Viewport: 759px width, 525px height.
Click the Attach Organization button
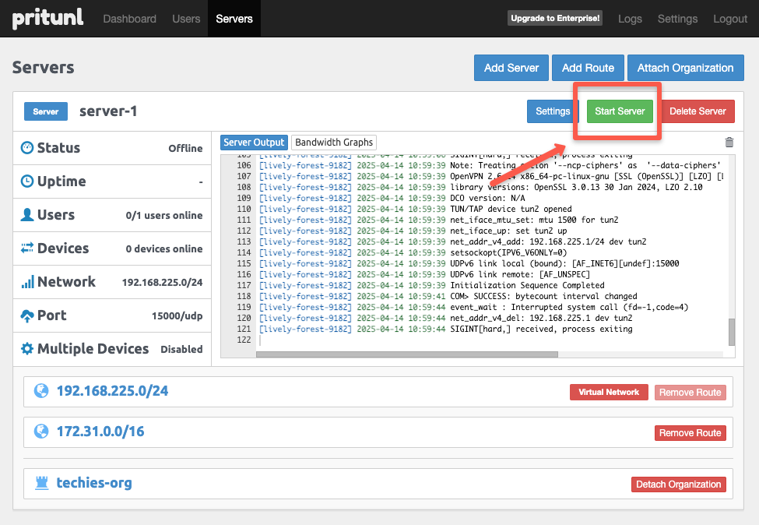(x=685, y=68)
